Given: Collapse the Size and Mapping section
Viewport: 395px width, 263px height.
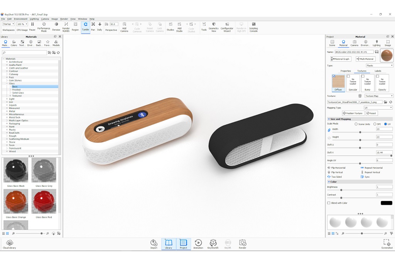Looking at the screenshot, I should click(329, 119).
